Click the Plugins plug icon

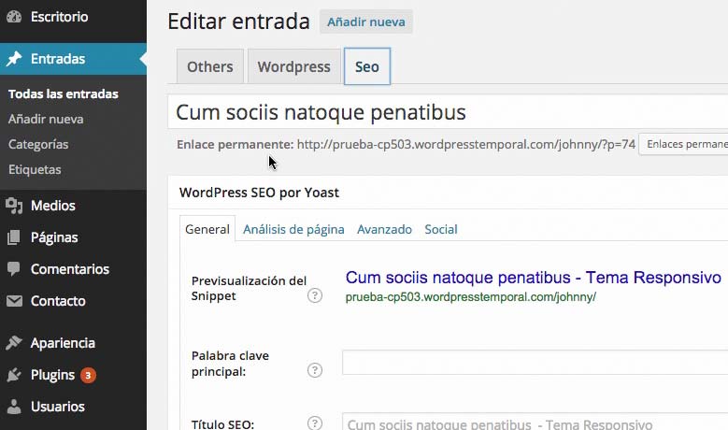tap(14, 374)
